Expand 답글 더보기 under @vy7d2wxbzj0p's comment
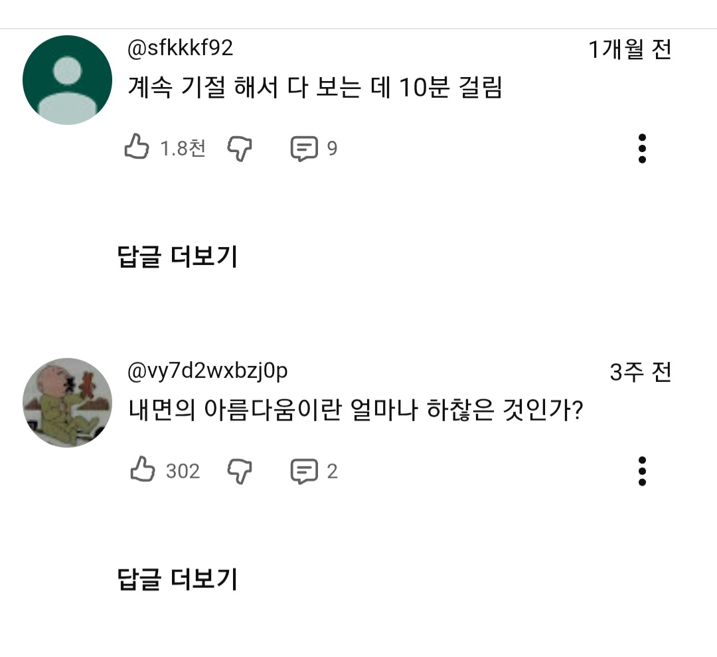This screenshot has height=657, width=717. 177,579
